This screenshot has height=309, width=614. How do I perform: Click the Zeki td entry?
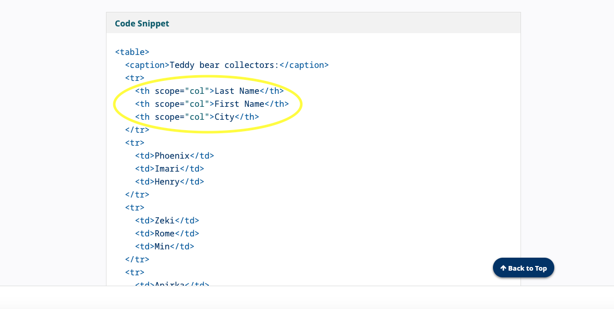[x=167, y=220]
